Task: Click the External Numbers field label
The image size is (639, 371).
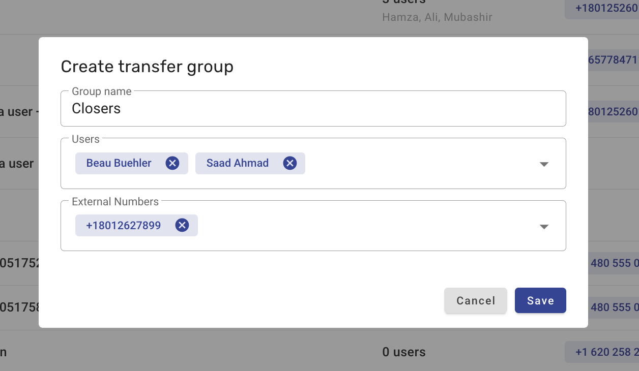Action: point(115,202)
